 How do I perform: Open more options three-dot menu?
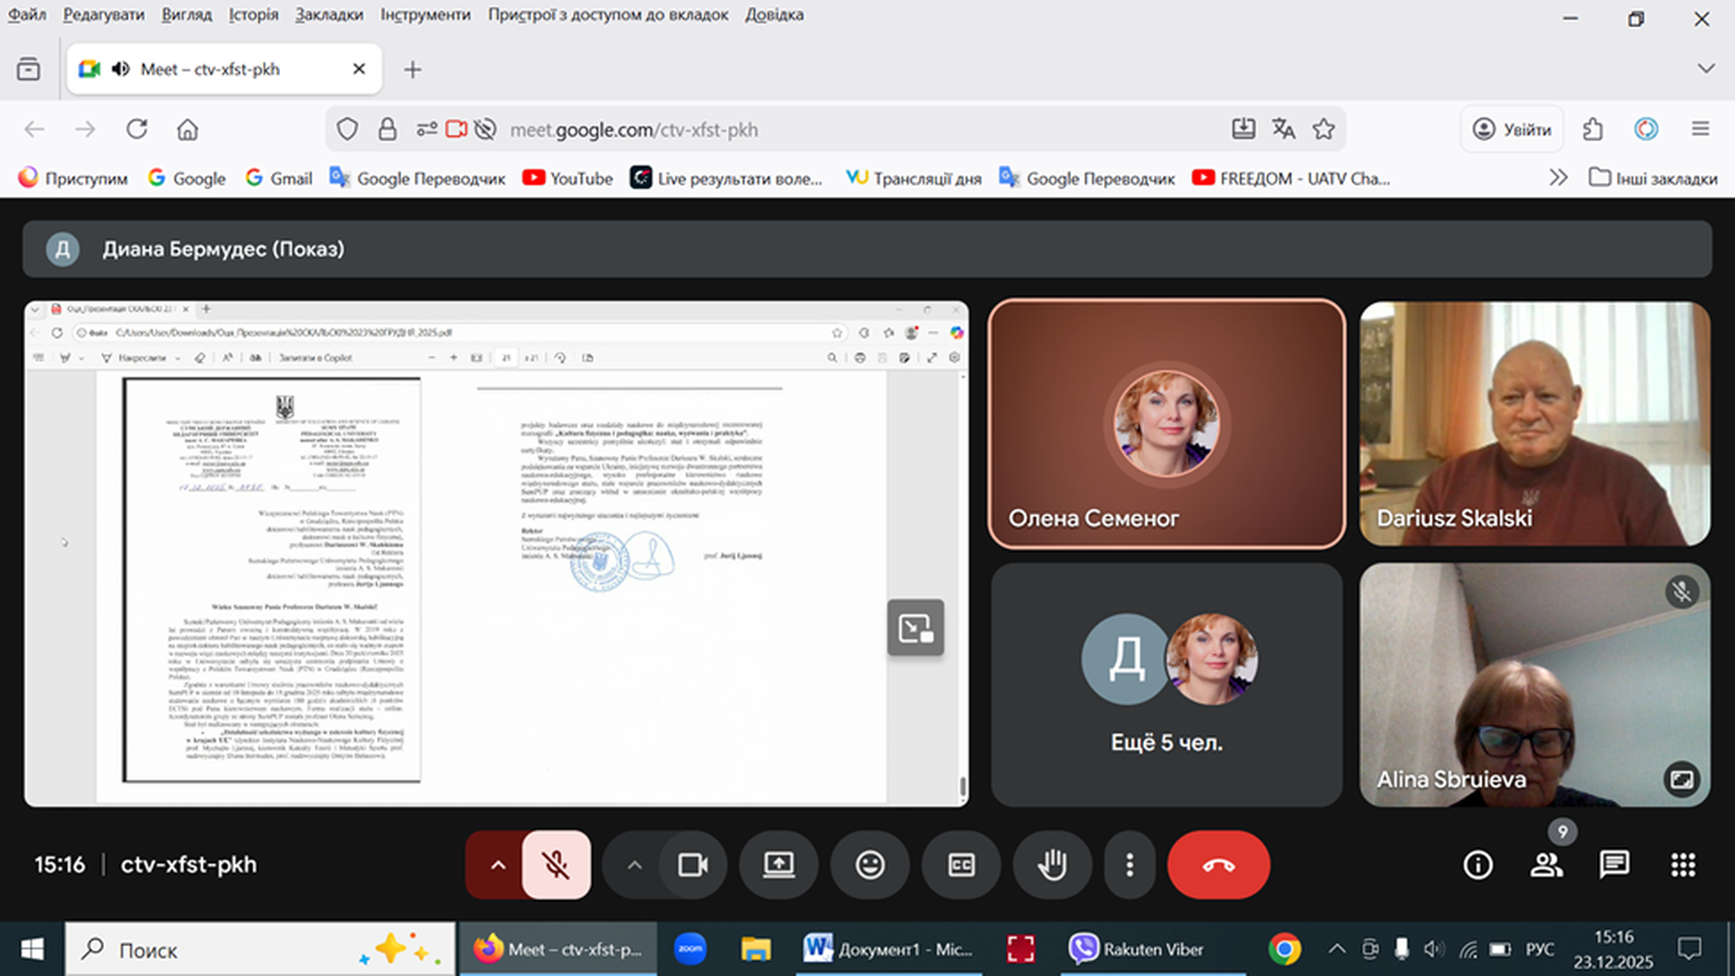[1130, 865]
